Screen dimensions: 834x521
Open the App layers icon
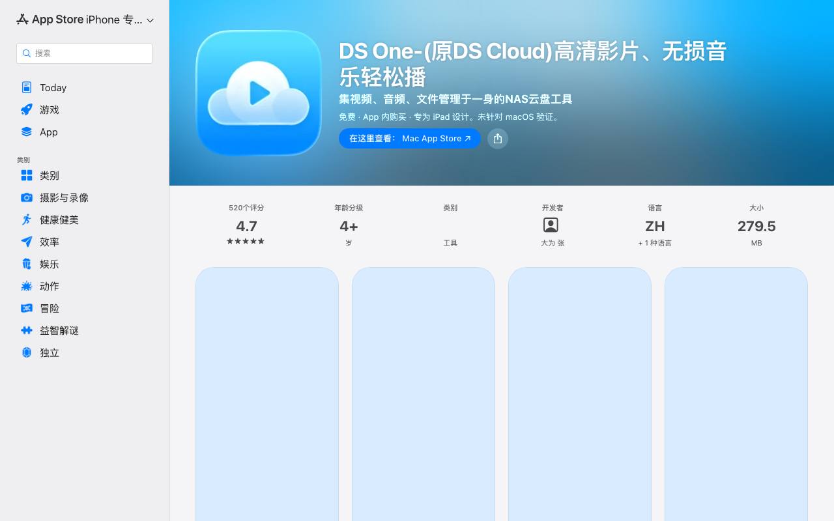[x=27, y=132]
